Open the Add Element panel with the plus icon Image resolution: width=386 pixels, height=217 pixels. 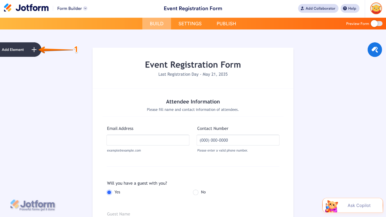[34, 50]
